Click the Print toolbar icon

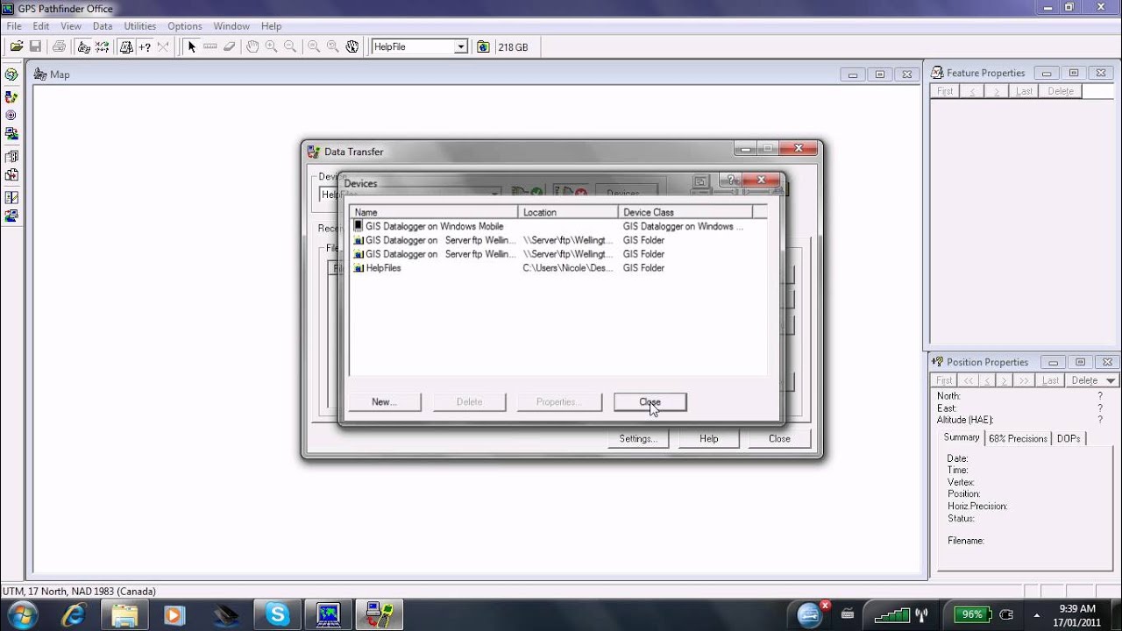[x=59, y=46]
